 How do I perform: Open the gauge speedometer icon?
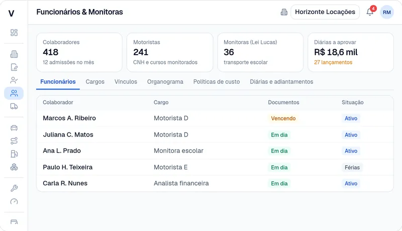14,201
